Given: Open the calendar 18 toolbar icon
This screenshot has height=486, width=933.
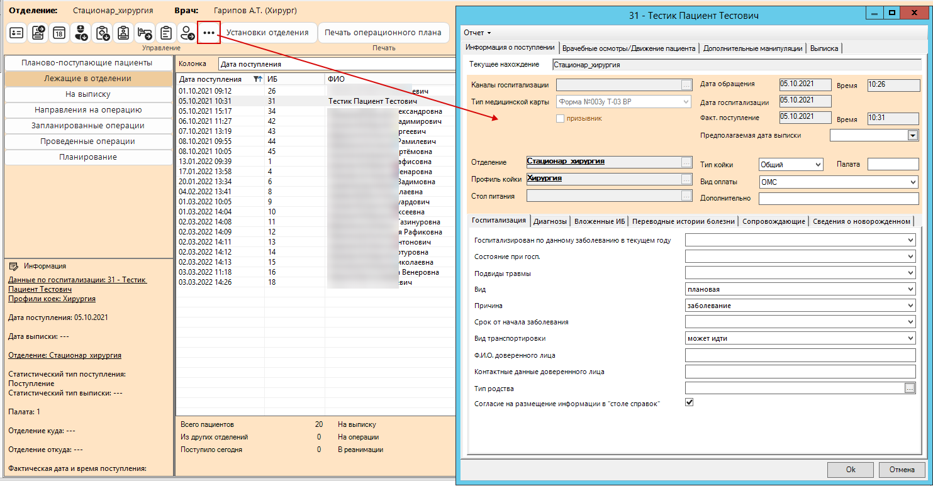Looking at the screenshot, I should [x=59, y=33].
